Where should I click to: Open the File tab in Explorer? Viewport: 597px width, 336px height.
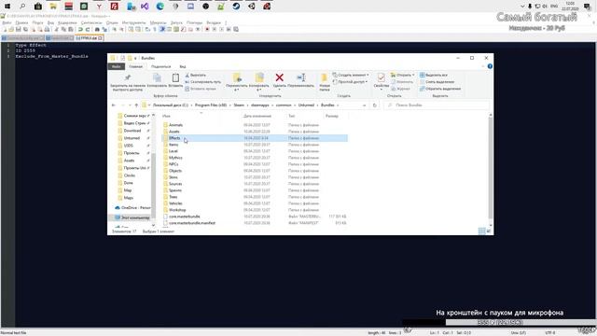116,66
